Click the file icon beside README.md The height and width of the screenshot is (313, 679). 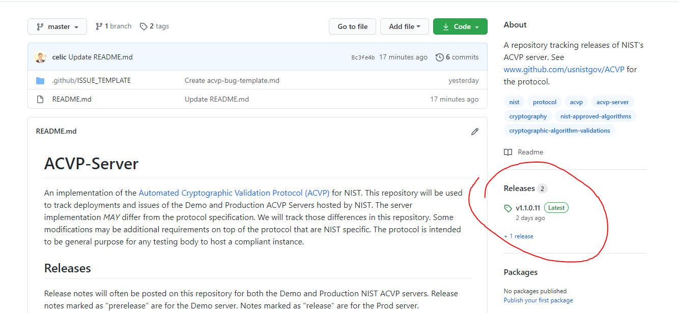(40, 99)
